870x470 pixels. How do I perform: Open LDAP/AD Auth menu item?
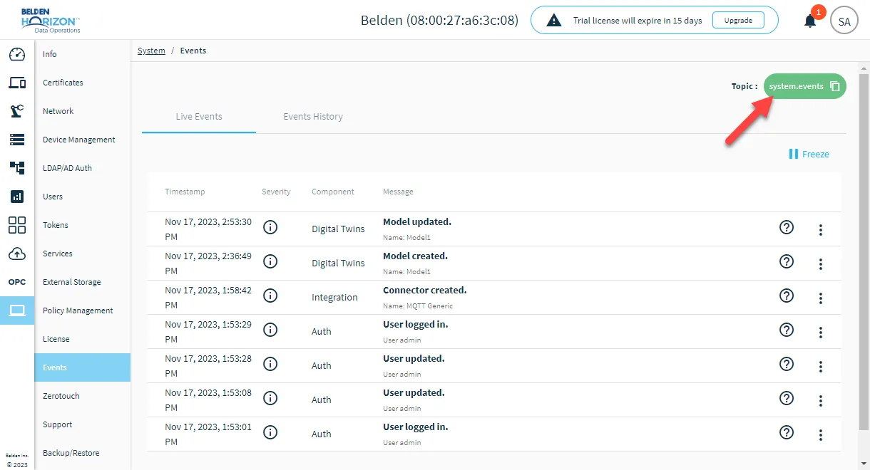click(83, 168)
